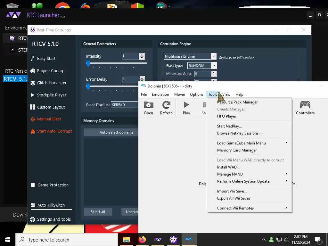
Task: Enable Game Protection checkbox
Action: 33,185
